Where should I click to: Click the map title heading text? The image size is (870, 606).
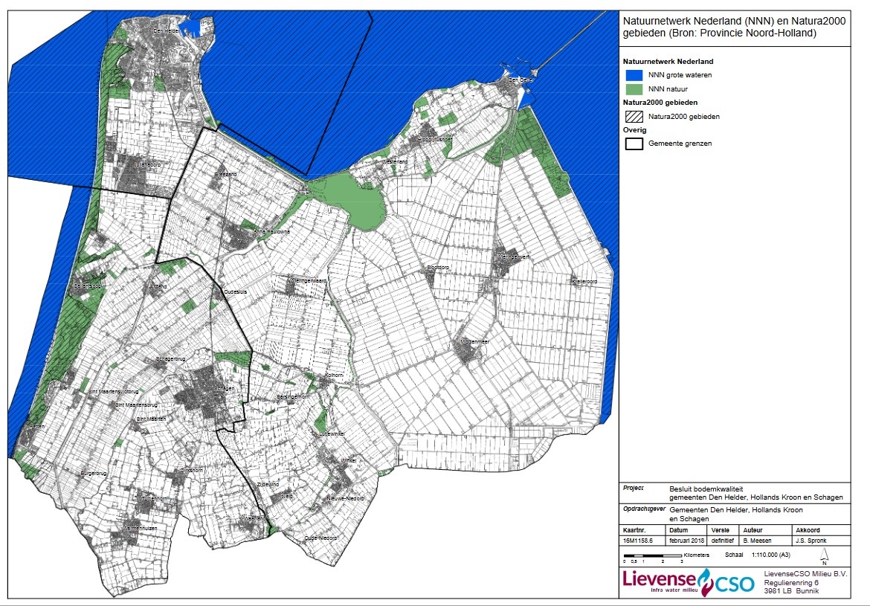click(x=734, y=28)
